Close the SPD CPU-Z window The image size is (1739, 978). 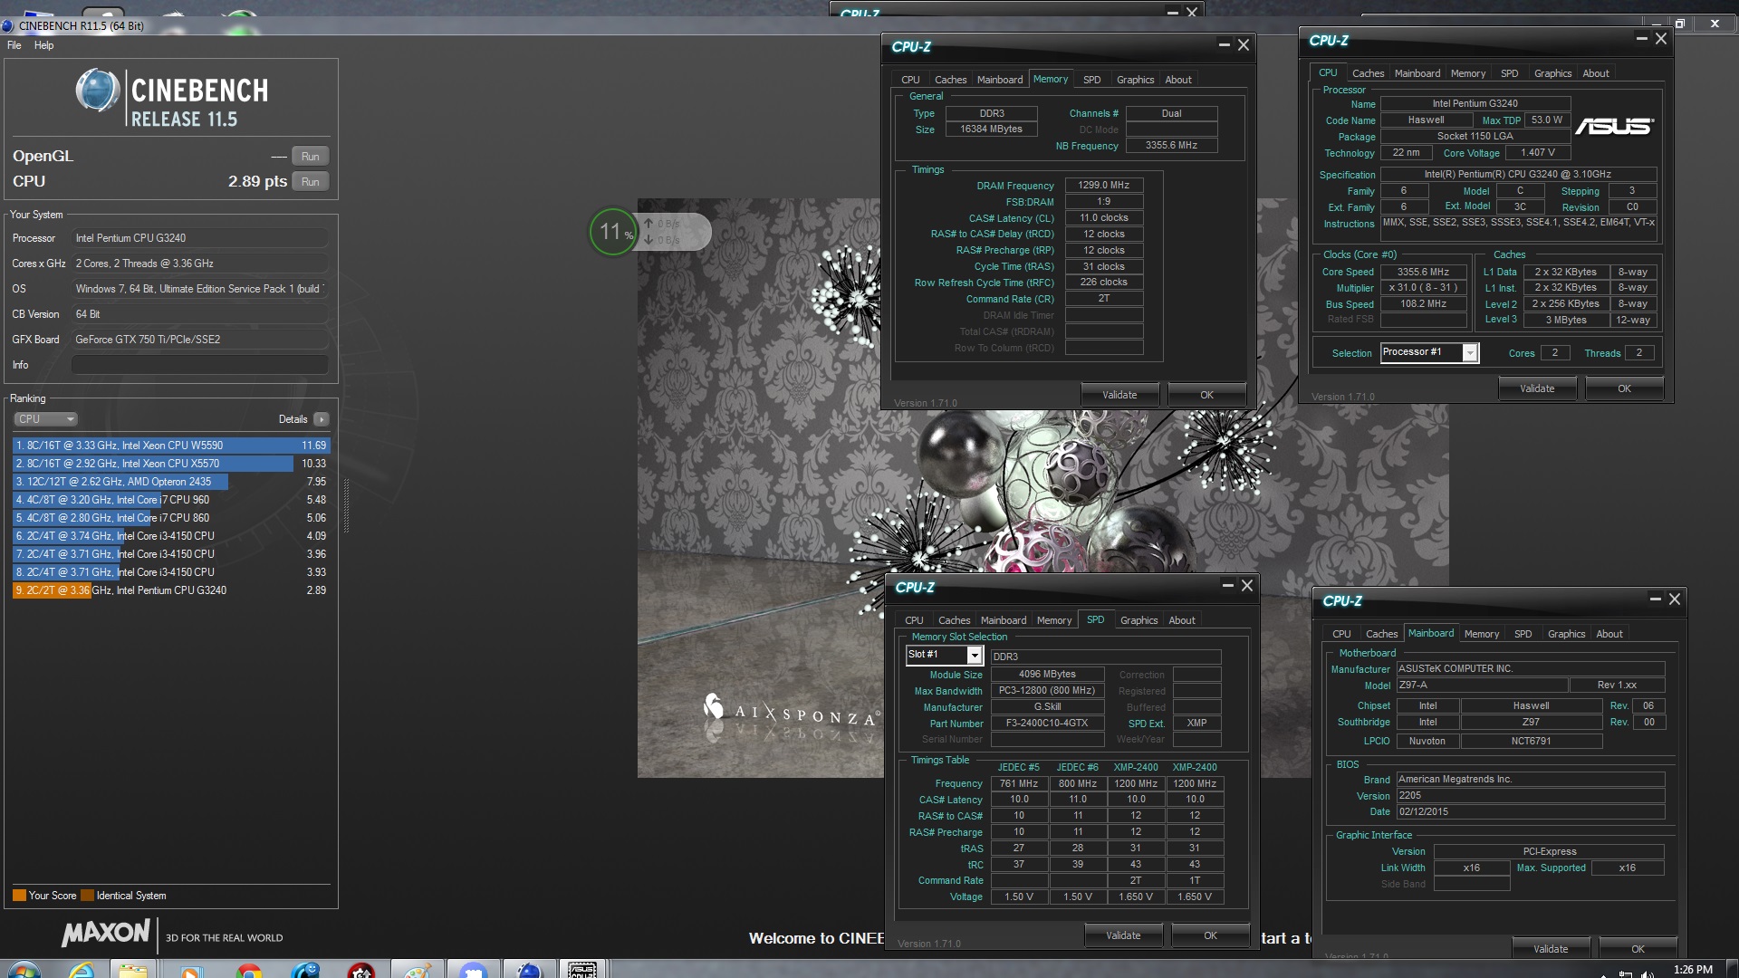[1246, 586]
